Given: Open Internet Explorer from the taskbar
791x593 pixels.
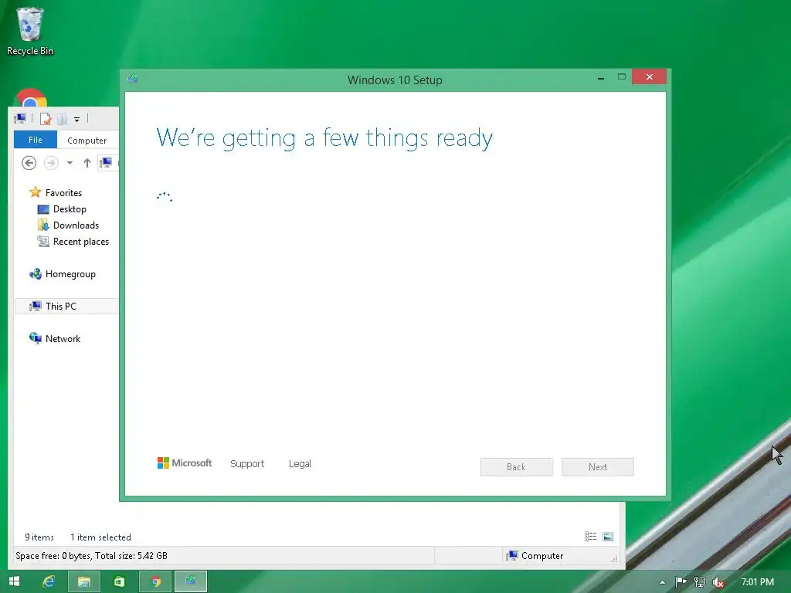Looking at the screenshot, I should [x=49, y=581].
